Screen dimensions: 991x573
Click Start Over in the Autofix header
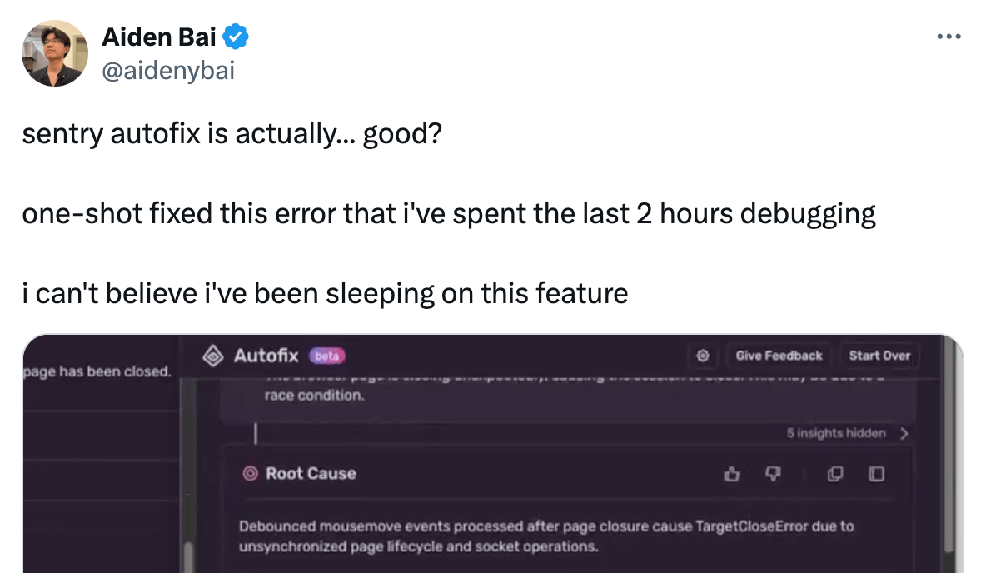(x=880, y=355)
